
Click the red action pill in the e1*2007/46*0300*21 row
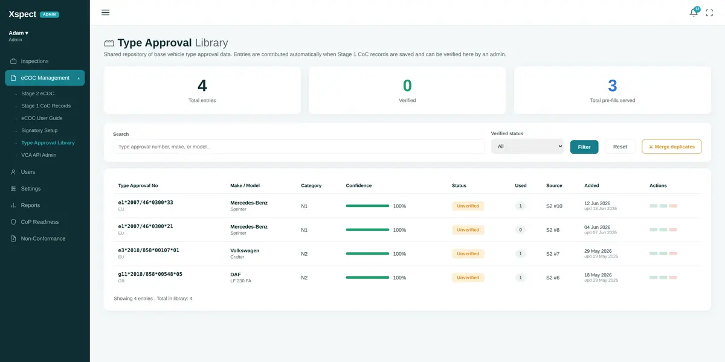(673, 230)
